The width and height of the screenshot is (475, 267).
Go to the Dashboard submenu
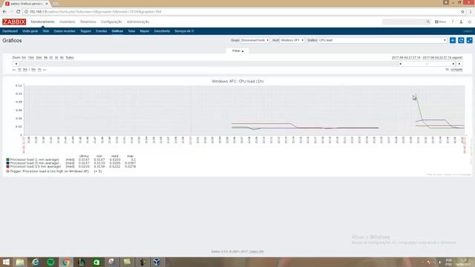(10, 31)
